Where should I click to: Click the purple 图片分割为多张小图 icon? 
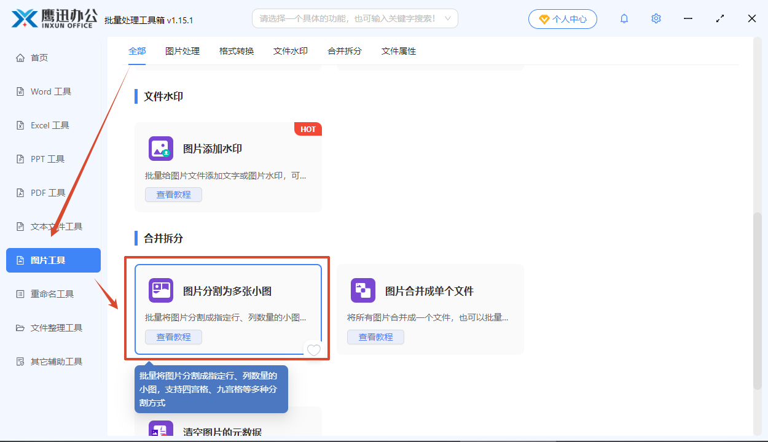[x=161, y=290]
